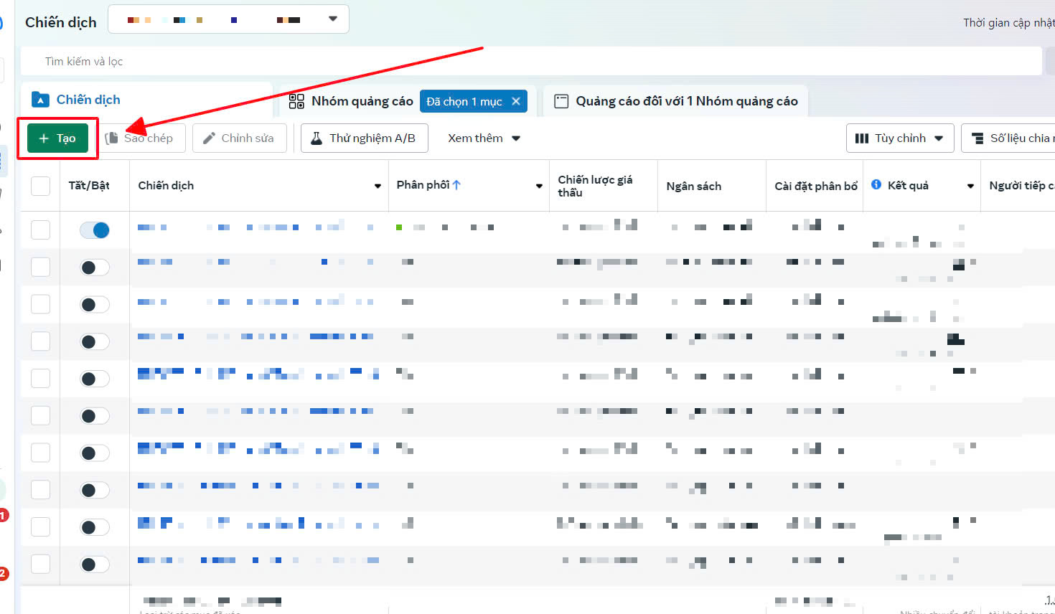Expand the Xem thêm dropdown
The image size is (1055, 614).
click(484, 138)
